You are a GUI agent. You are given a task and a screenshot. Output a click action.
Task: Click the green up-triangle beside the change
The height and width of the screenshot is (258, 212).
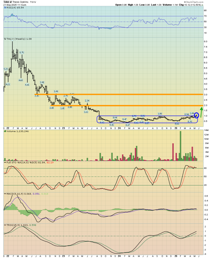click(x=202, y=5)
